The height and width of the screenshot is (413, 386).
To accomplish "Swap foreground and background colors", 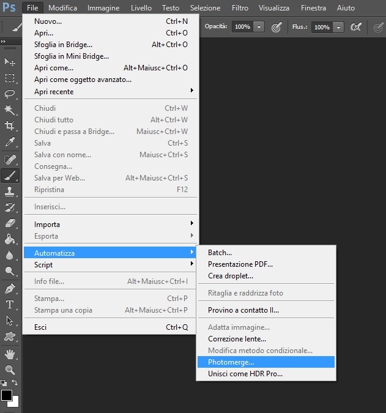I will [x=15, y=382].
